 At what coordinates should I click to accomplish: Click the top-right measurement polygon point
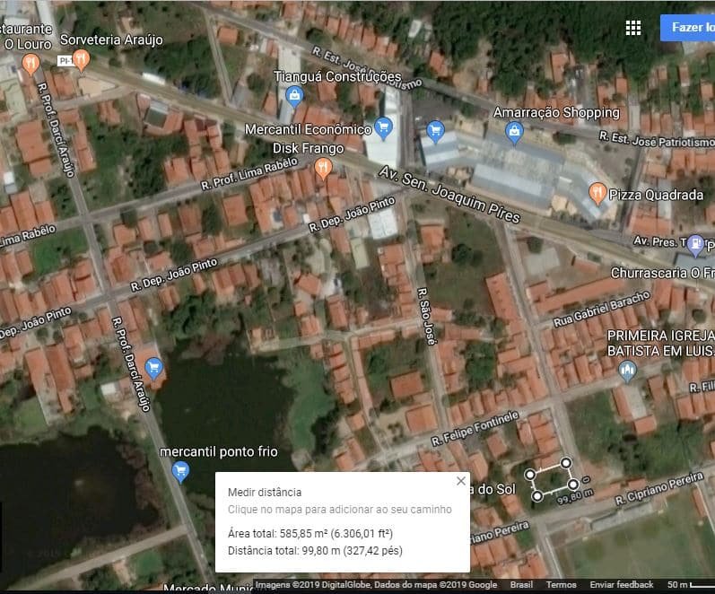567,462
